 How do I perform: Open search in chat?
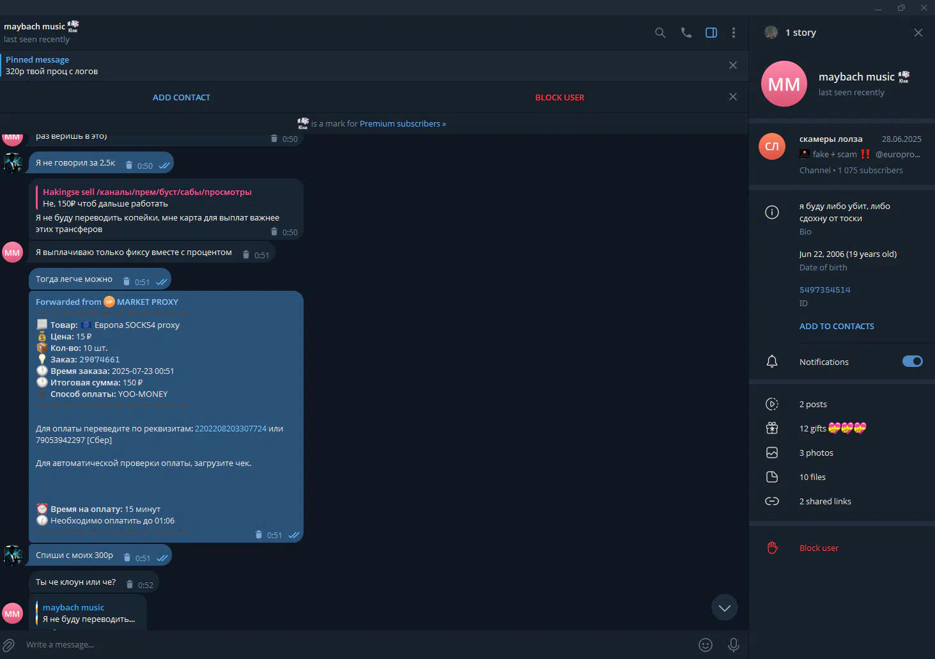coord(660,33)
